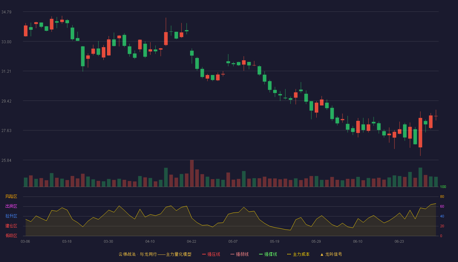Click the 27.63 price axis label

click(6, 131)
